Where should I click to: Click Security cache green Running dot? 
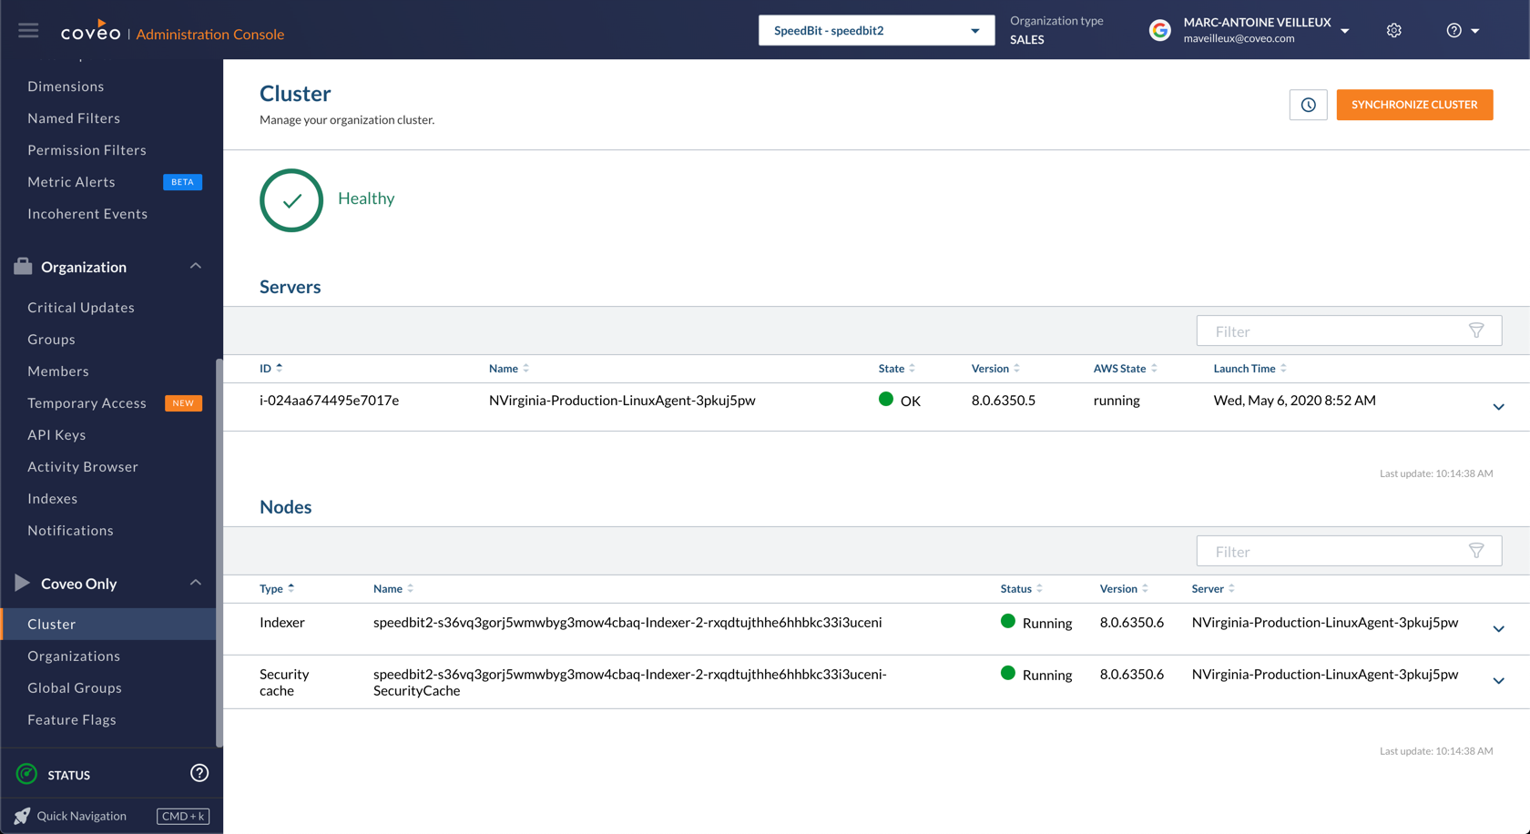(1007, 673)
